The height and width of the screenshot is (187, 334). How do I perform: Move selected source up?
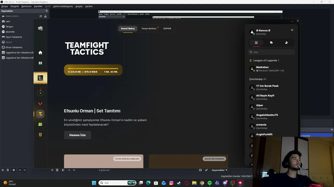point(20,170)
